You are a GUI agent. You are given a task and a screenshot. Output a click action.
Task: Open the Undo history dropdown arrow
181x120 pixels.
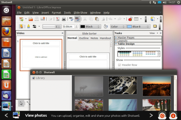pyautogui.click(x=115, y=19)
